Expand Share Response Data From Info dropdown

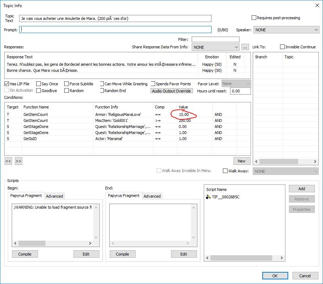click(215, 47)
